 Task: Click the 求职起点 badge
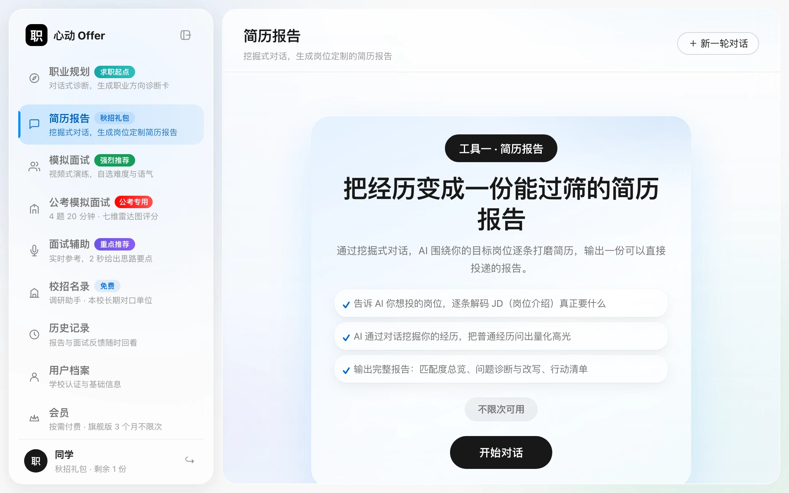click(115, 72)
